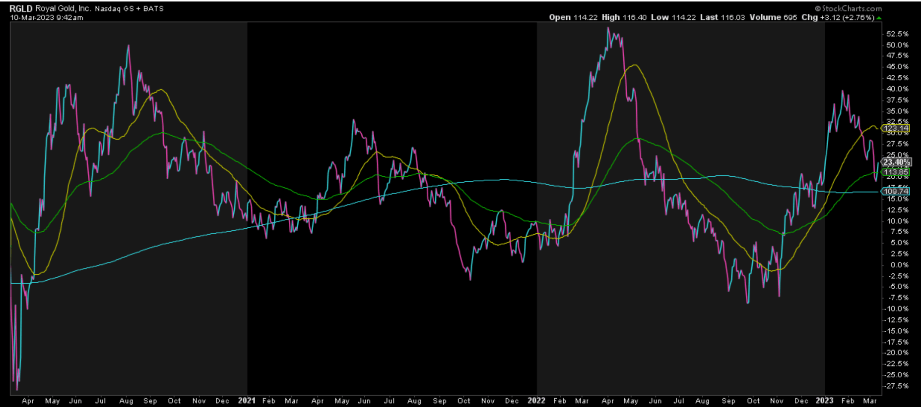Click the -27.5% y-axis label
This screenshot has height=408, width=922.
[x=897, y=386]
